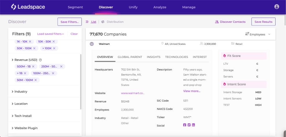Viewport: 286px width, 137px height.
Task: Click the Save Filters... button
Action: point(70,22)
